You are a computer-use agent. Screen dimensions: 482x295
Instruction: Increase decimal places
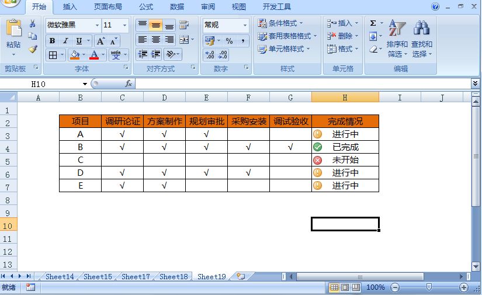click(x=210, y=55)
